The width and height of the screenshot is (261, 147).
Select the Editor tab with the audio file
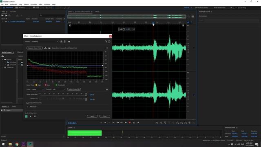[x=79, y=12]
